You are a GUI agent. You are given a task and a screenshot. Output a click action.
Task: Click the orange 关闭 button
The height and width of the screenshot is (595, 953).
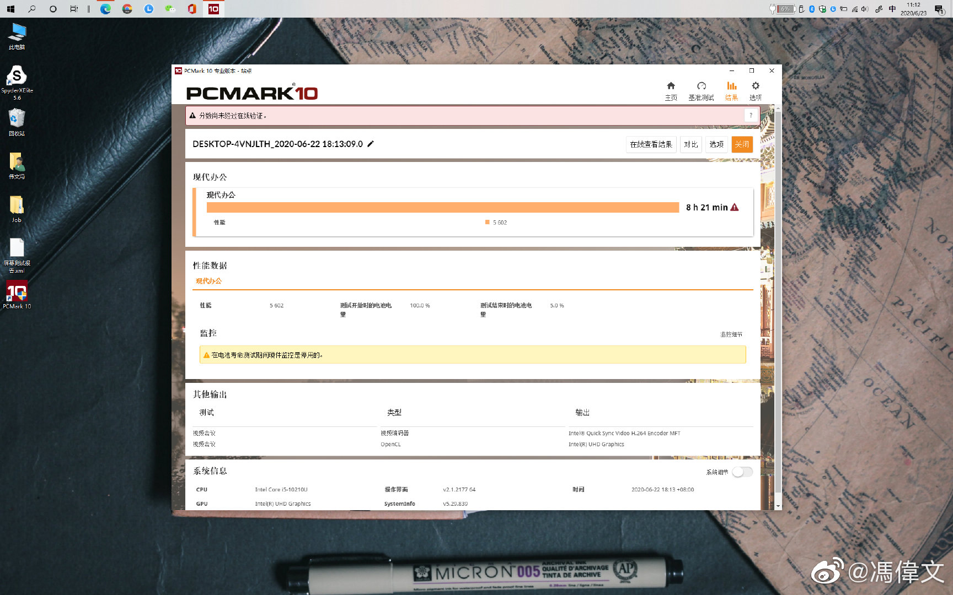click(742, 144)
